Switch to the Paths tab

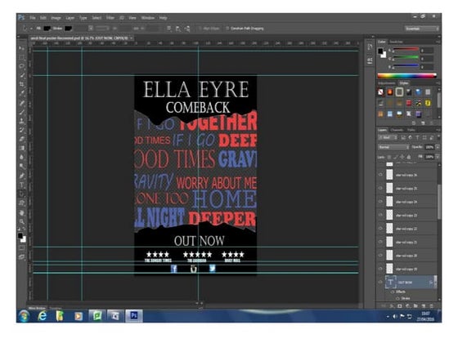click(411, 130)
